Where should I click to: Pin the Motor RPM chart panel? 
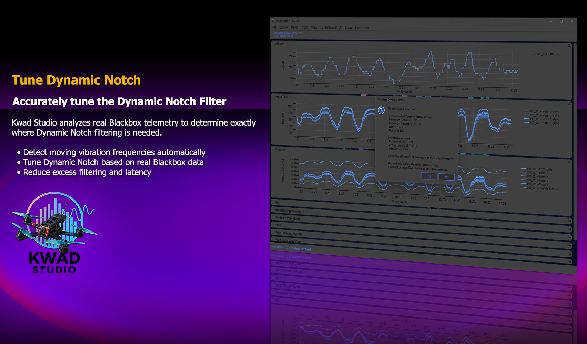pos(569,104)
